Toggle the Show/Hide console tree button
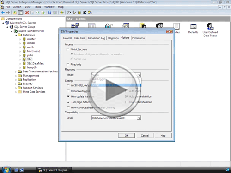The width and height of the screenshot is (231, 173). [x=20, y=12]
